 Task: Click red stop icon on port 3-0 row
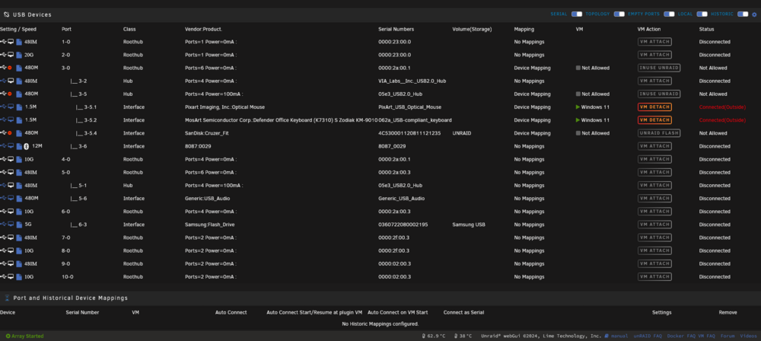10,68
